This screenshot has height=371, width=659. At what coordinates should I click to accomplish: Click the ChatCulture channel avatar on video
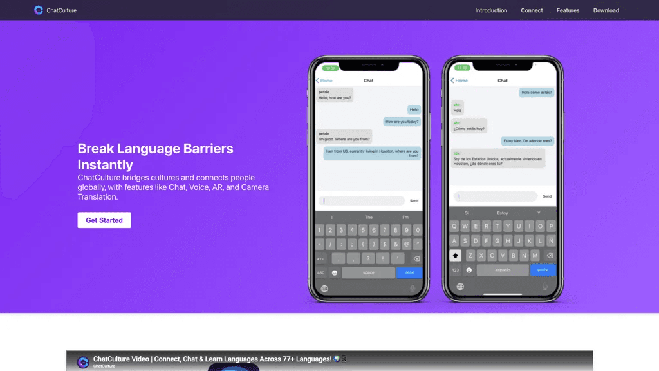click(x=83, y=362)
